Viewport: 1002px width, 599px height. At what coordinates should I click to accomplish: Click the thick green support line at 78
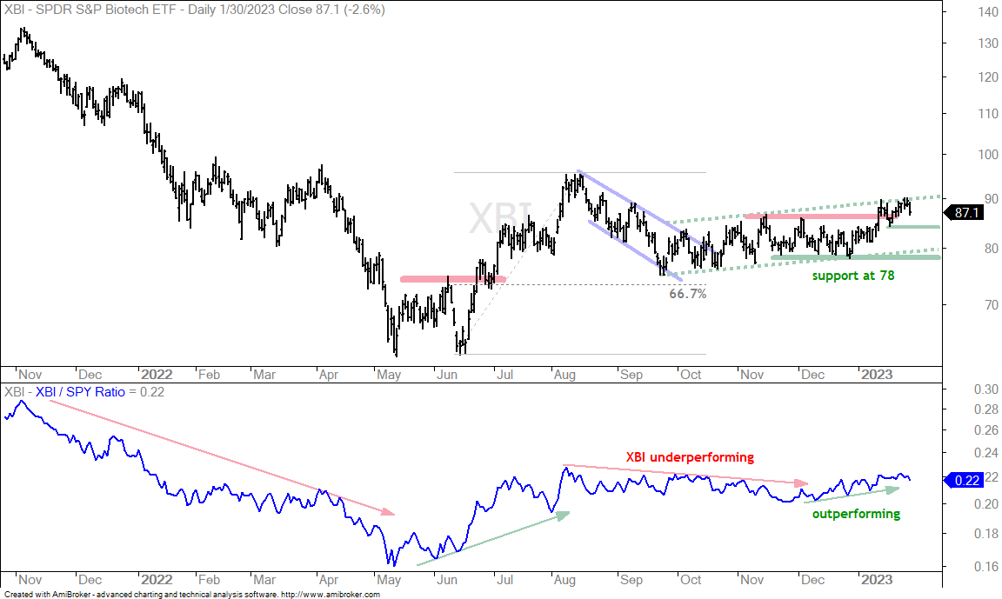point(855,257)
